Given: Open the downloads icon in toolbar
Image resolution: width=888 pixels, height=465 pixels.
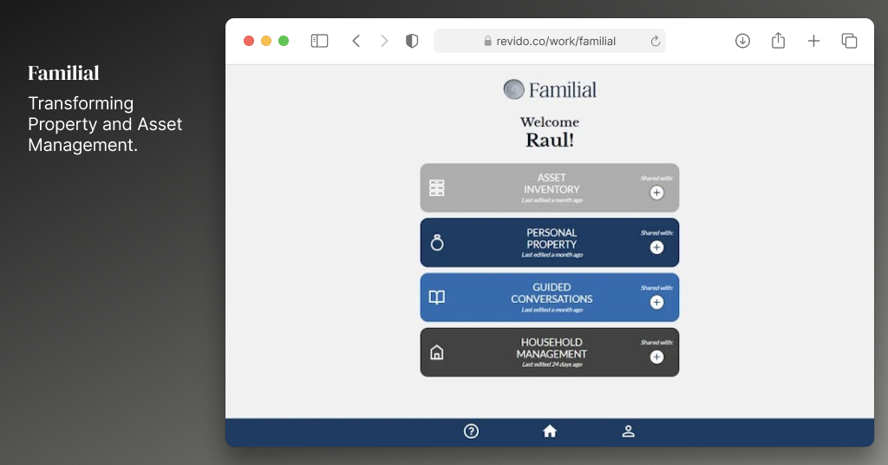Looking at the screenshot, I should point(742,41).
